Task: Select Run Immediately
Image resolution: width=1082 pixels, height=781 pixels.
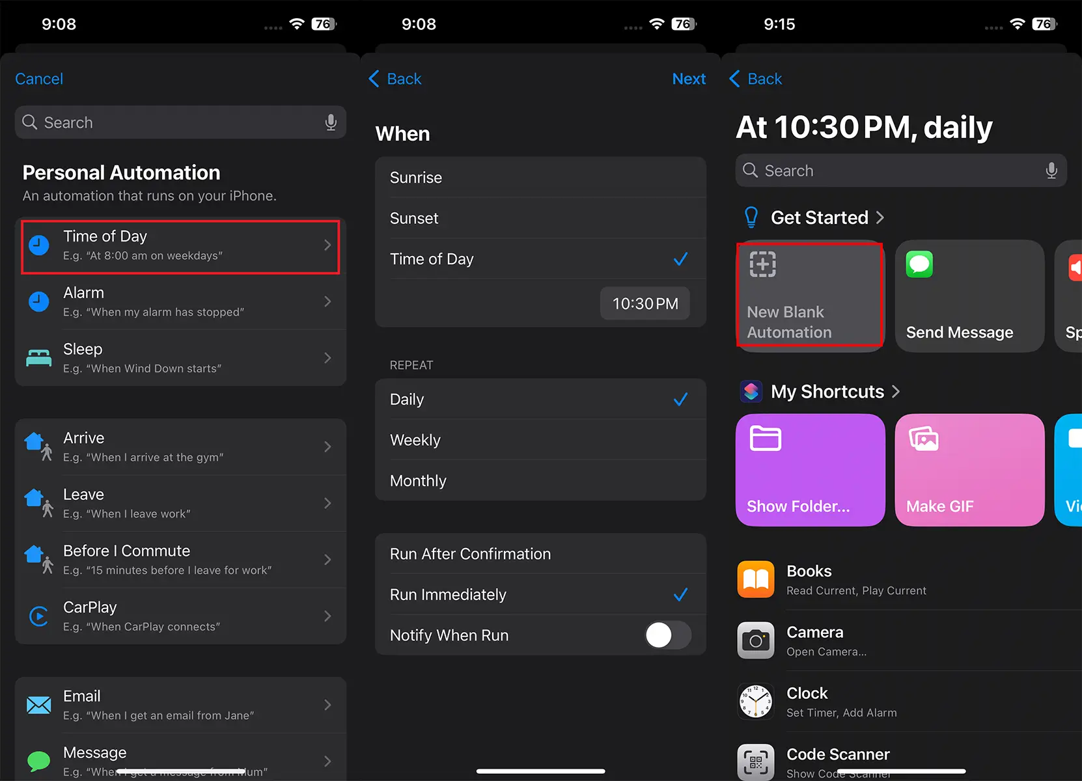Action: (x=540, y=595)
